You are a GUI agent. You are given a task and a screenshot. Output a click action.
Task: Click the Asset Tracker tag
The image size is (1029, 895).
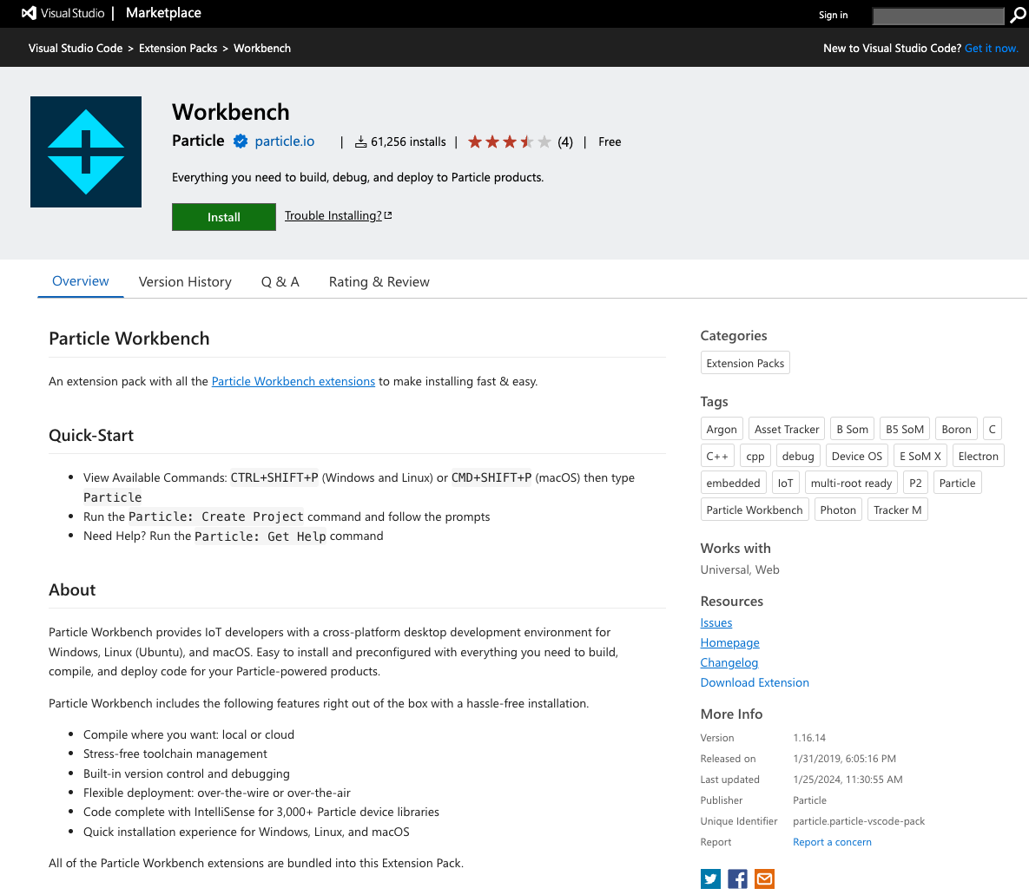click(x=786, y=429)
